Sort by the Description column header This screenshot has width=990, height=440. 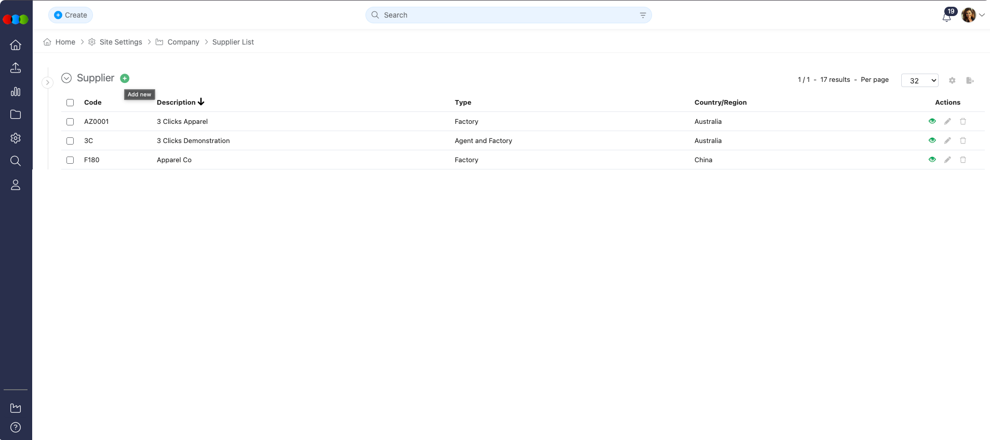pyautogui.click(x=177, y=102)
